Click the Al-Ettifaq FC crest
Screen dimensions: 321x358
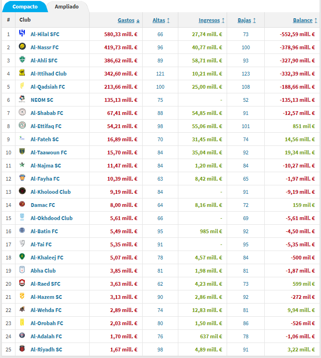click(x=22, y=125)
